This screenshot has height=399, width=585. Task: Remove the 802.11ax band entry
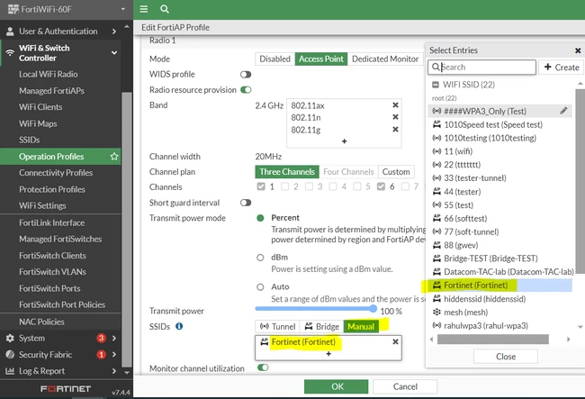click(395, 105)
